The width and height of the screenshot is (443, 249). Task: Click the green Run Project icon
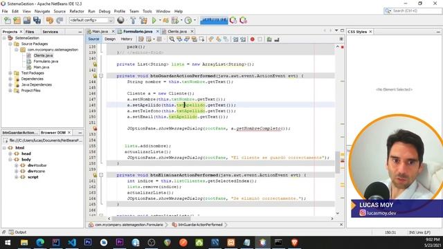pos(154,20)
